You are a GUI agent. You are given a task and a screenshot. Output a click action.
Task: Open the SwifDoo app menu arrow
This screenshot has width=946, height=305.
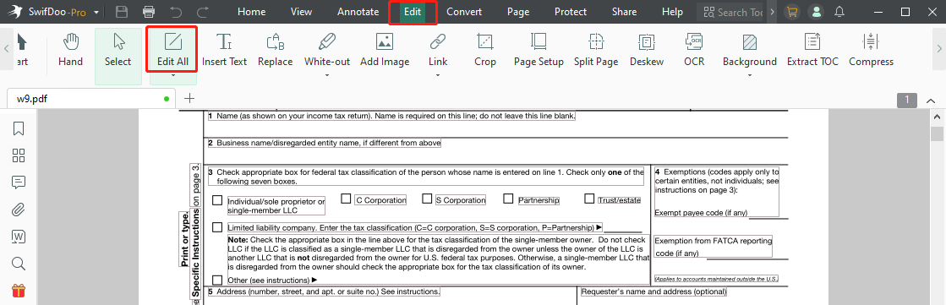(x=96, y=12)
